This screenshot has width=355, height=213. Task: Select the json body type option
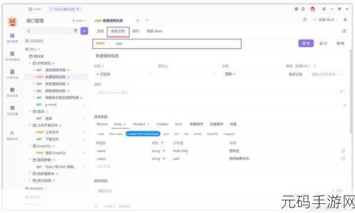tap(166, 134)
